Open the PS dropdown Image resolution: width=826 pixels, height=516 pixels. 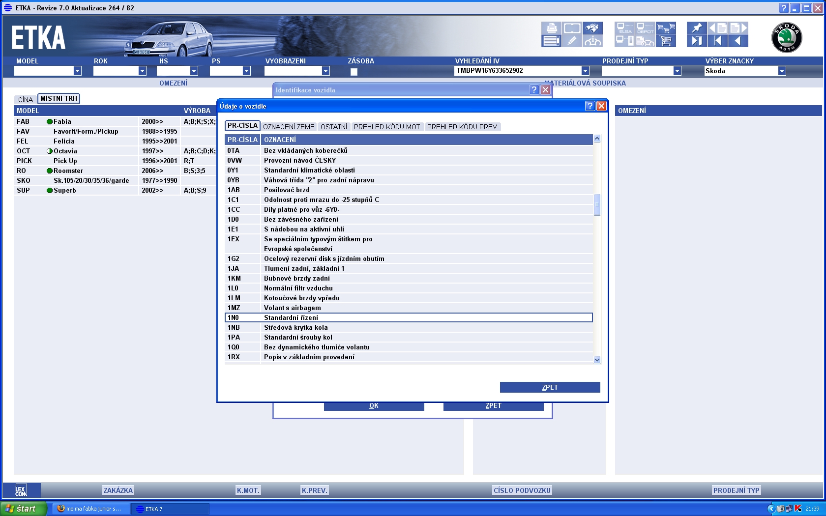coord(246,71)
